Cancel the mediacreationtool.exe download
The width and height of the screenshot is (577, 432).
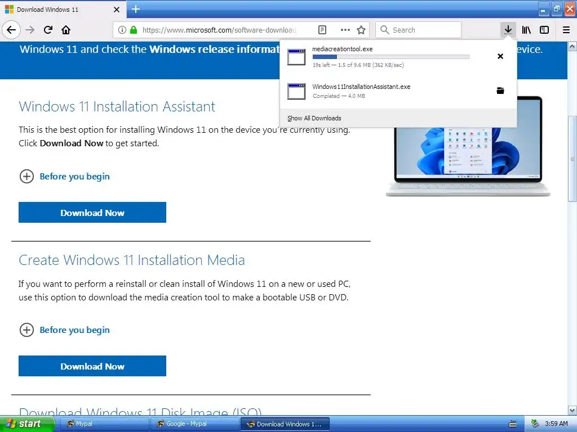[500, 56]
